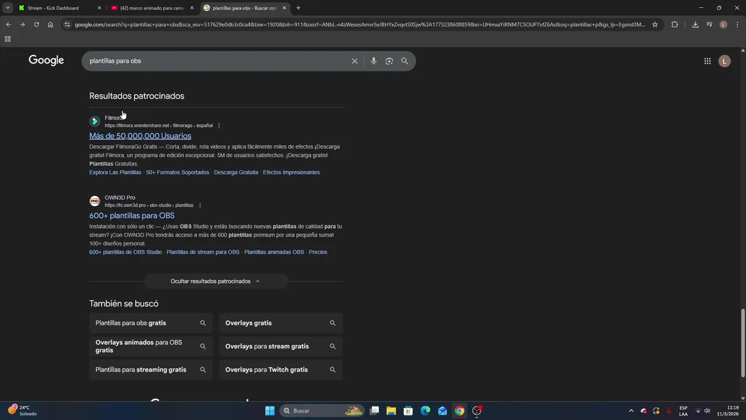
Task: View site information icon in address bar
Action: (x=67, y=24)
